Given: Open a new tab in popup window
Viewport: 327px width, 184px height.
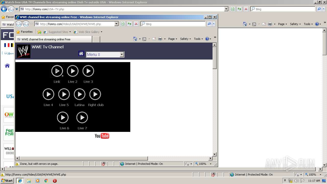Looking at the screenshot, I should pyautogui.click(x=96, y=39).
